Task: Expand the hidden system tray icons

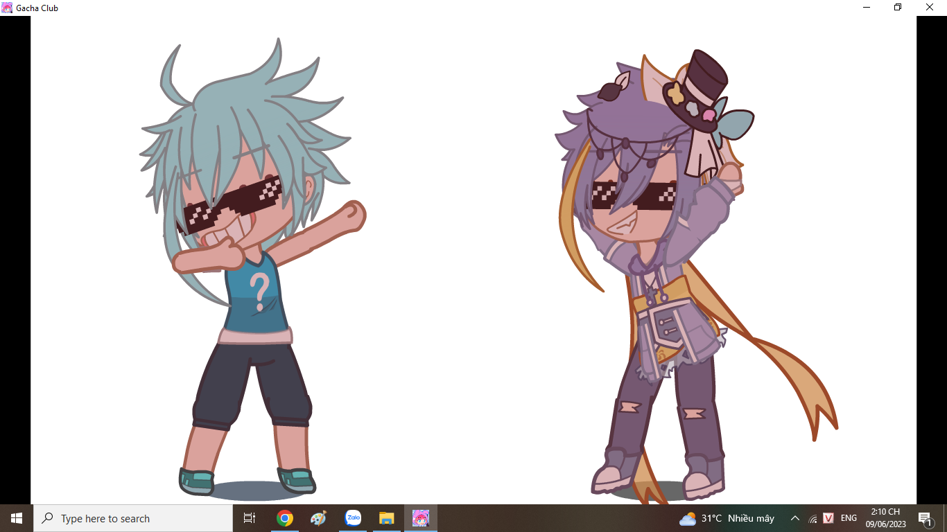Action: [795, 518]
